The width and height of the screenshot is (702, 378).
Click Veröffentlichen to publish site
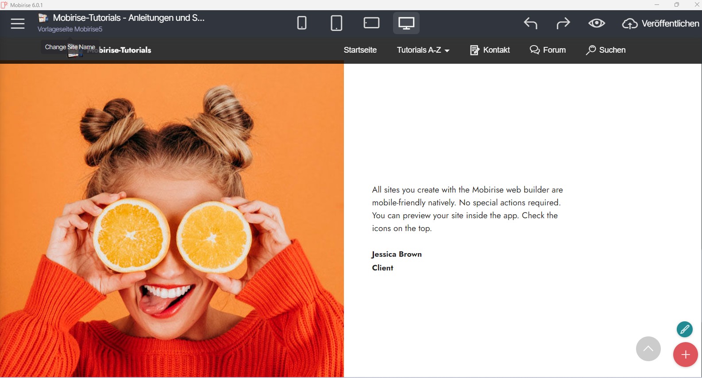point(660,23)
